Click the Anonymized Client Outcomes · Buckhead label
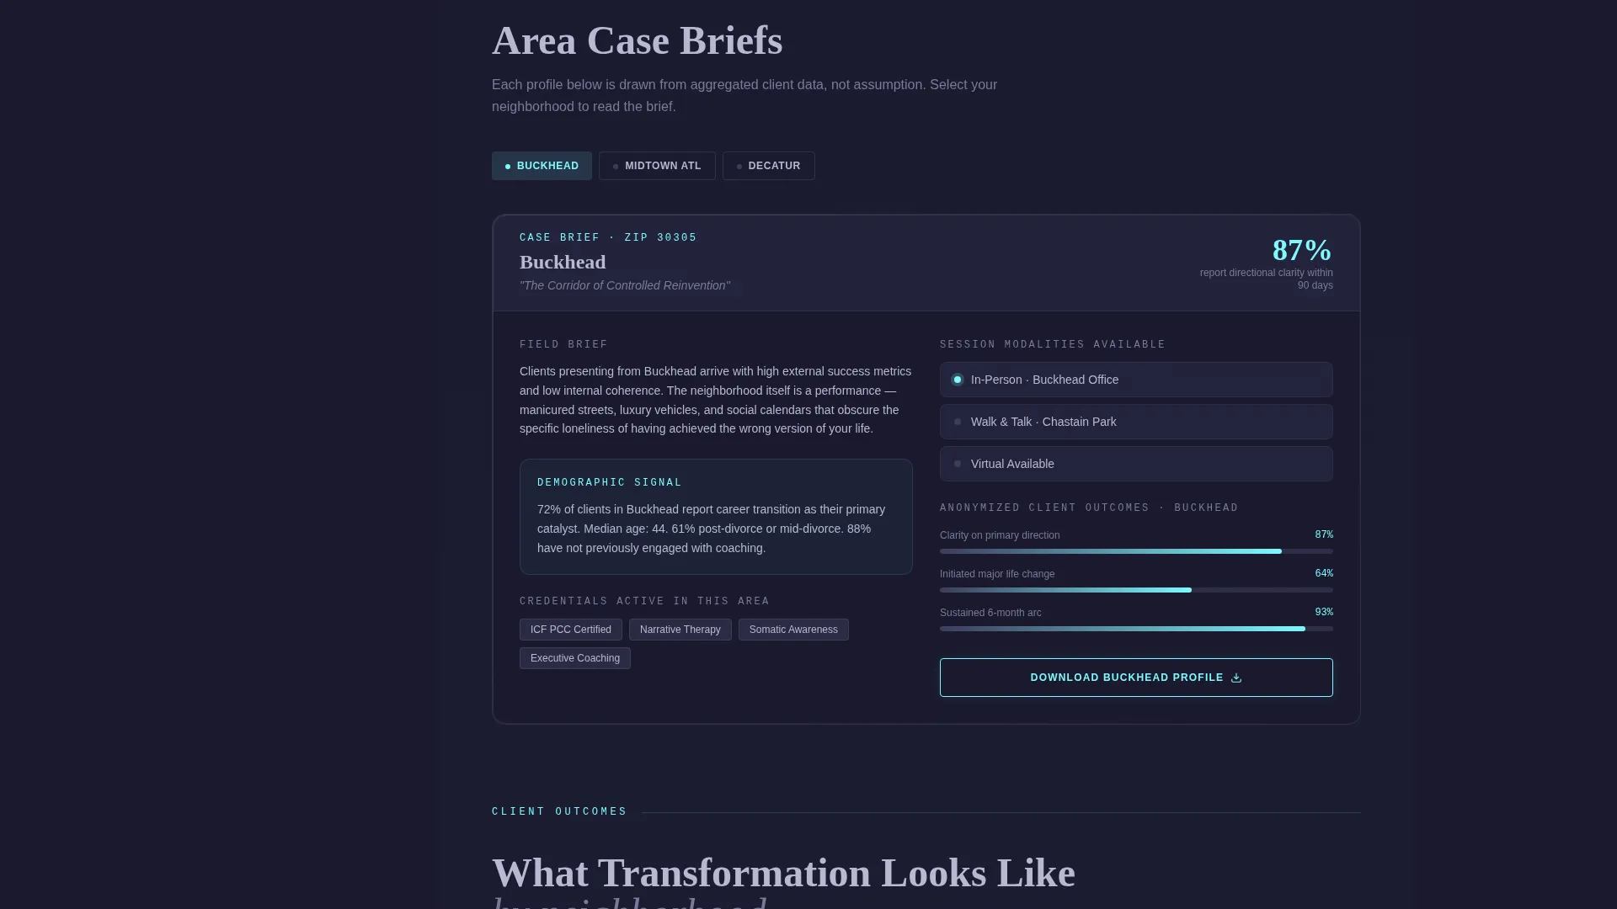 (1089, 508)
